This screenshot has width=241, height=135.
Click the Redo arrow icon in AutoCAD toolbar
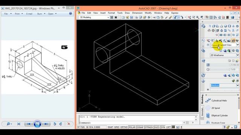(182, 18)
